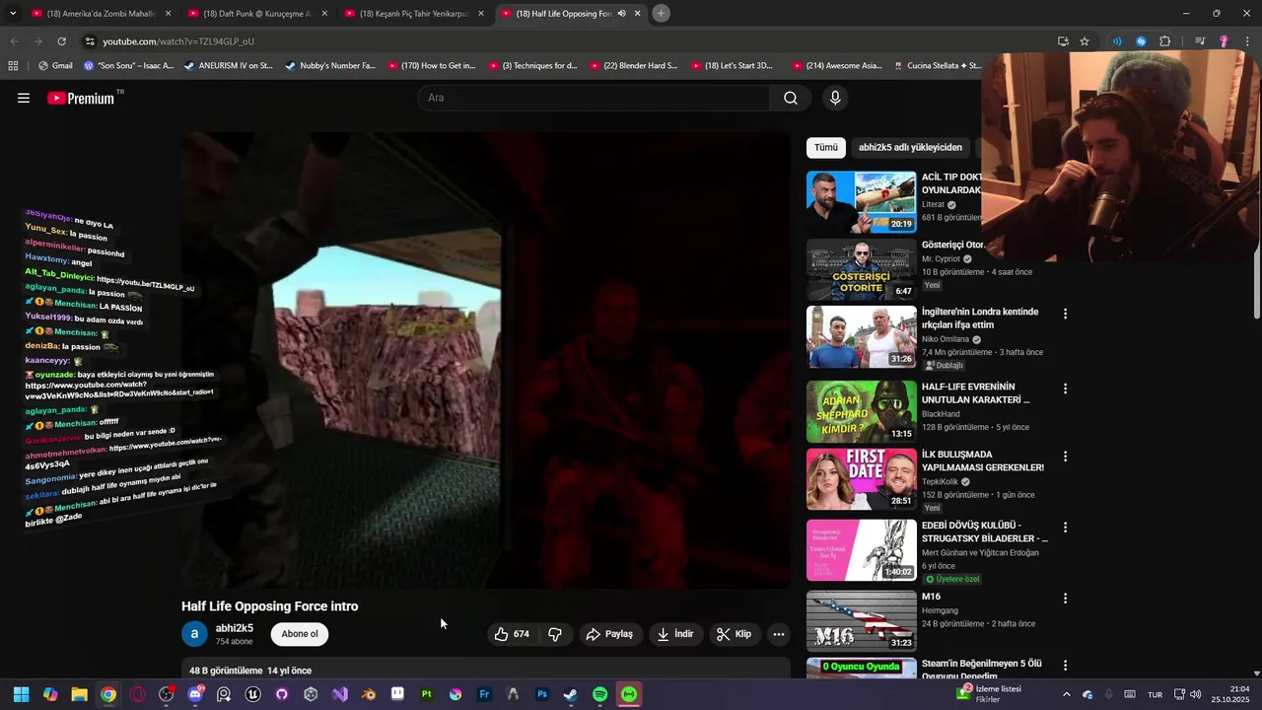The image size is (1262, 710).
Task: Open İngiltere'nin Londra kentinde video title
Action: point(980,319)
